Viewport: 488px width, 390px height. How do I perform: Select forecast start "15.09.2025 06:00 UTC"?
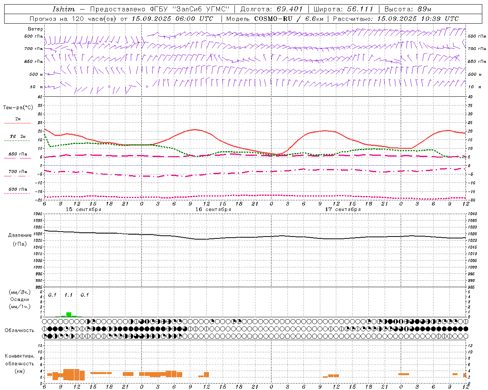(x=172, y=19)
